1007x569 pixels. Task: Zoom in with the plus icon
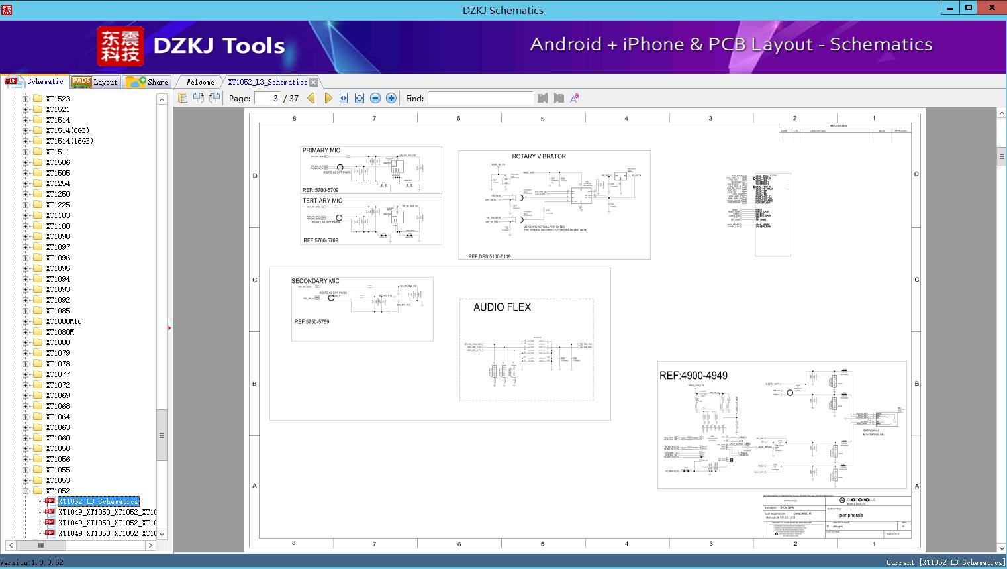point(391,98)
